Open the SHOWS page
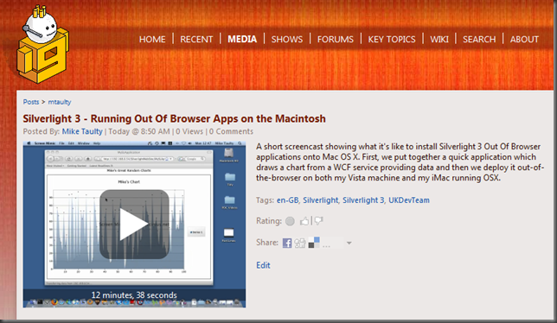 [287, 39]
